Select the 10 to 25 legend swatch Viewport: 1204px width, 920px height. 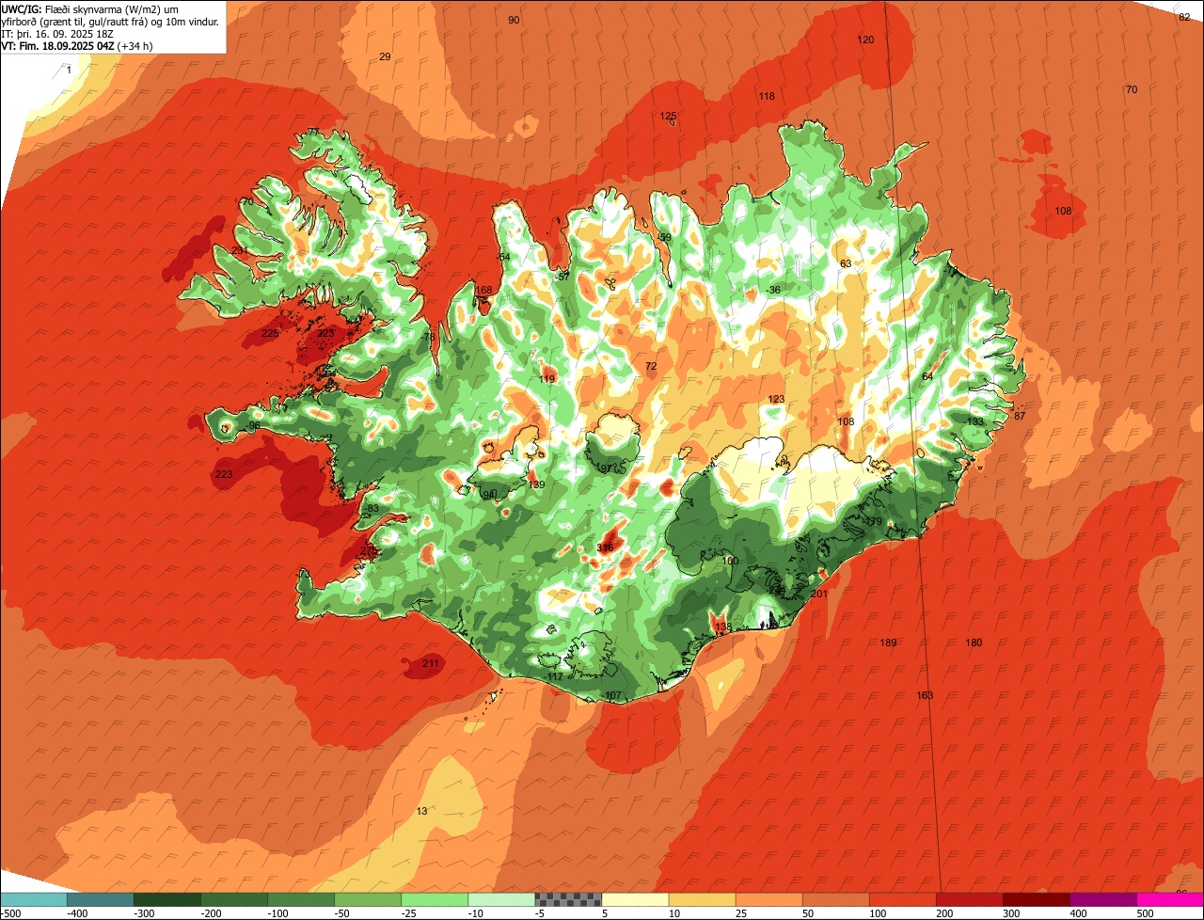coord(702,899)
